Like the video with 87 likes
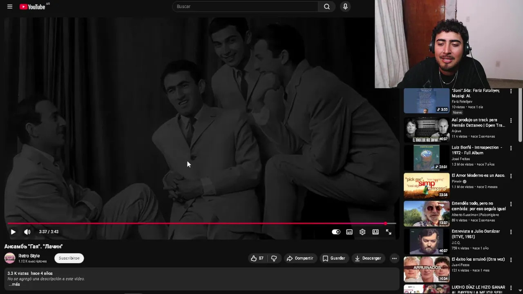Image resolution: width=523 pixels, height=294 pixels. [x=257, y=258]
